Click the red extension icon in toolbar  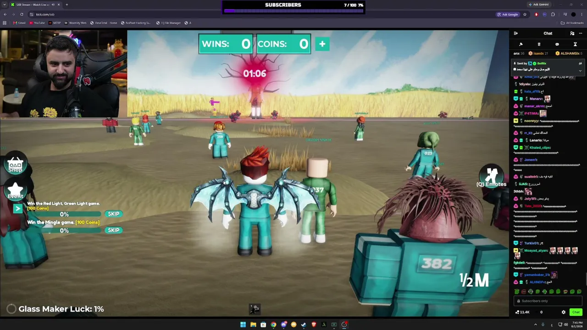click(536, 14)
